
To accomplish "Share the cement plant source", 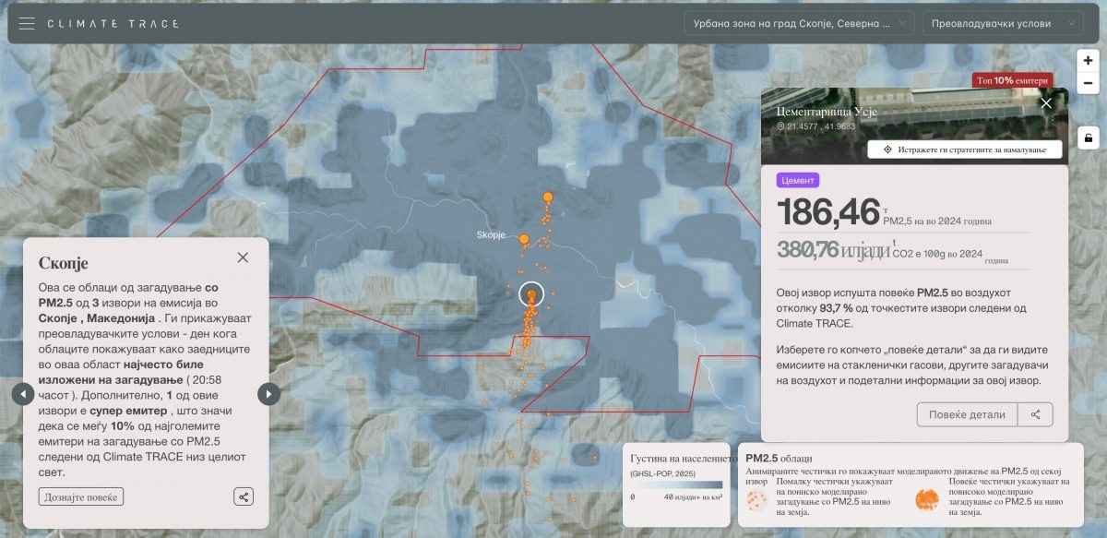I will click(1035, 414).
